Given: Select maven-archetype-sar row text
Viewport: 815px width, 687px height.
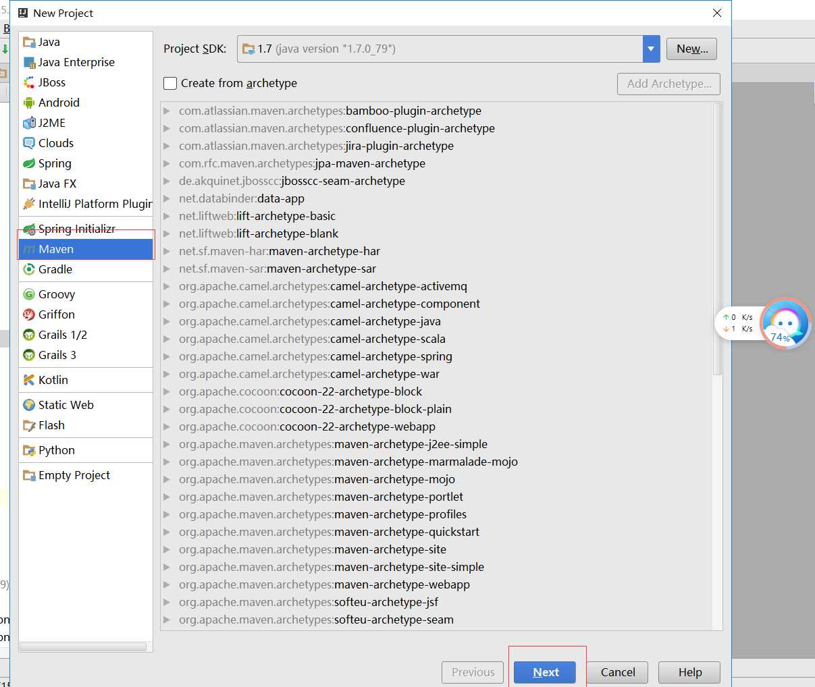Looking at the screenshot, I should click(x=278, y=269).
